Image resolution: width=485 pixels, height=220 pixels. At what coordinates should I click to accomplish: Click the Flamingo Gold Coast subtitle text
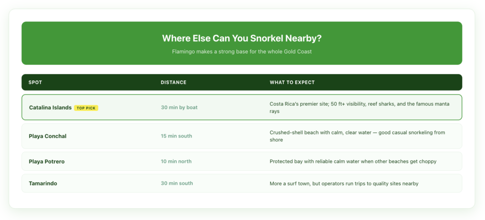point(242,51)
